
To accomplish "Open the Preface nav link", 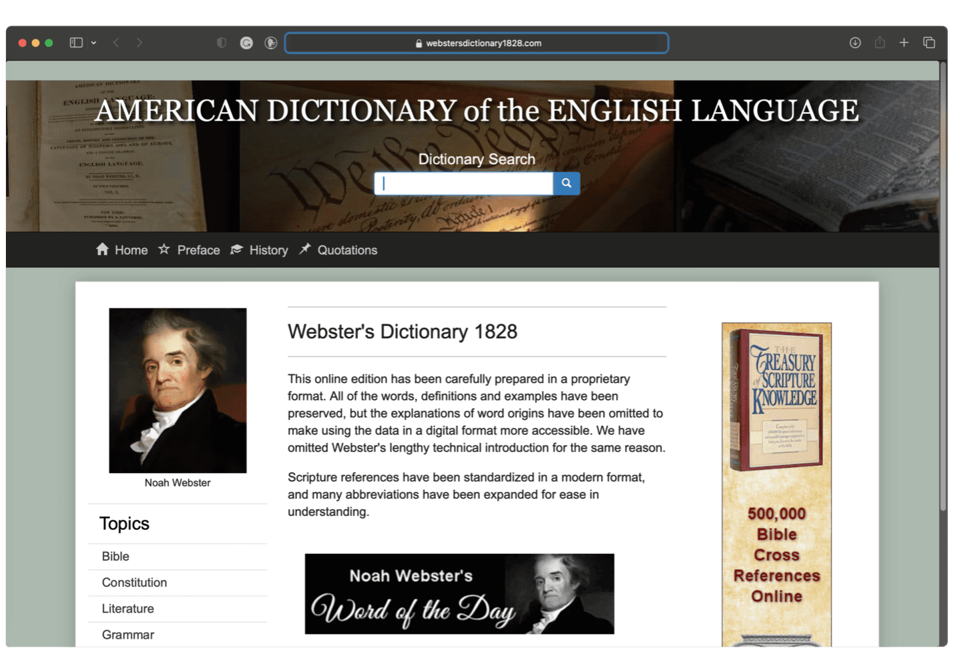I will [x=198, y=250].
